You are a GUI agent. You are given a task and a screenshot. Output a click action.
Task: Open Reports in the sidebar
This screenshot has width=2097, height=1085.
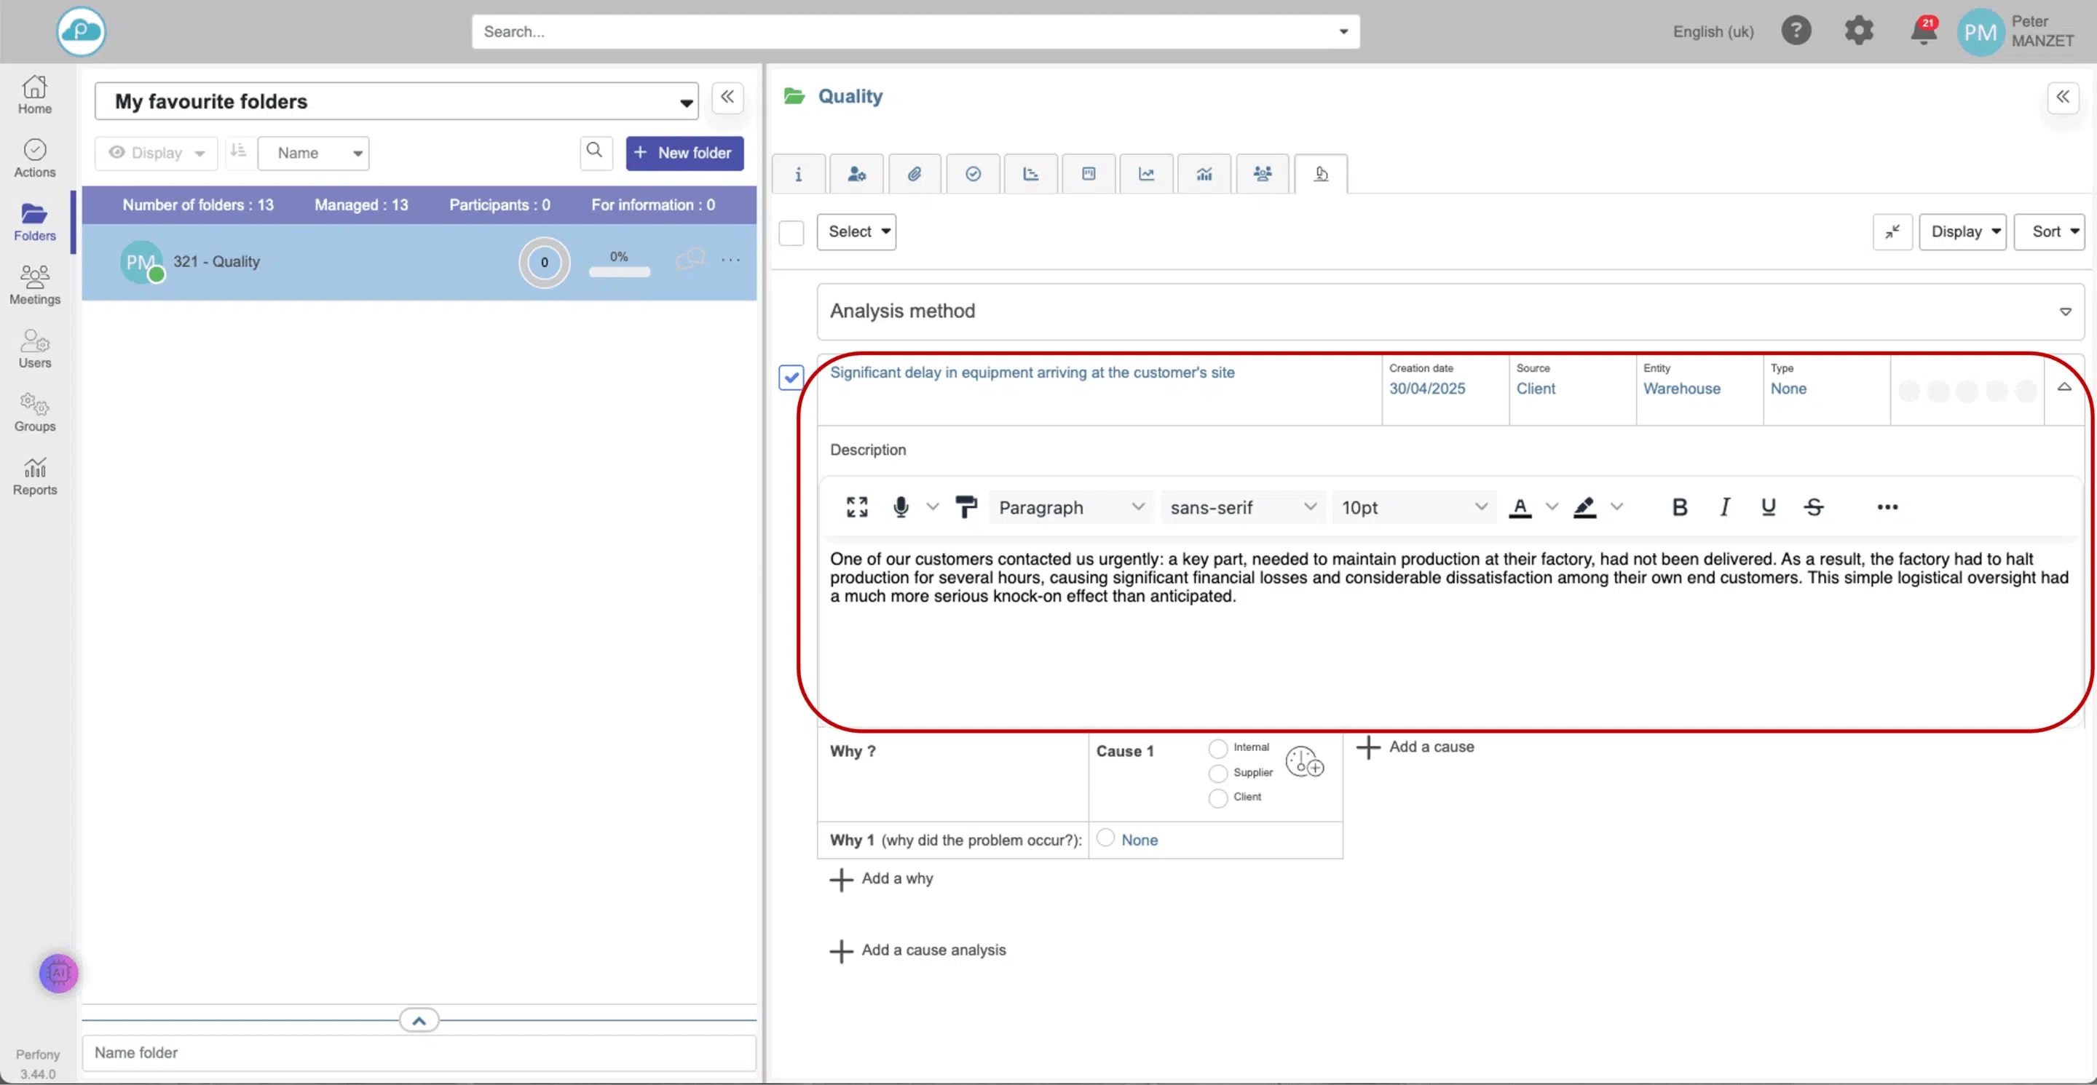click(x=34, y=476)
